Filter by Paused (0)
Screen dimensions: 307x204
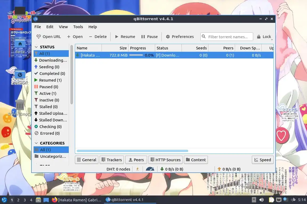click(x=51, y=87)
